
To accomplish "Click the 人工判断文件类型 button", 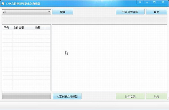I will pos(67,96).
